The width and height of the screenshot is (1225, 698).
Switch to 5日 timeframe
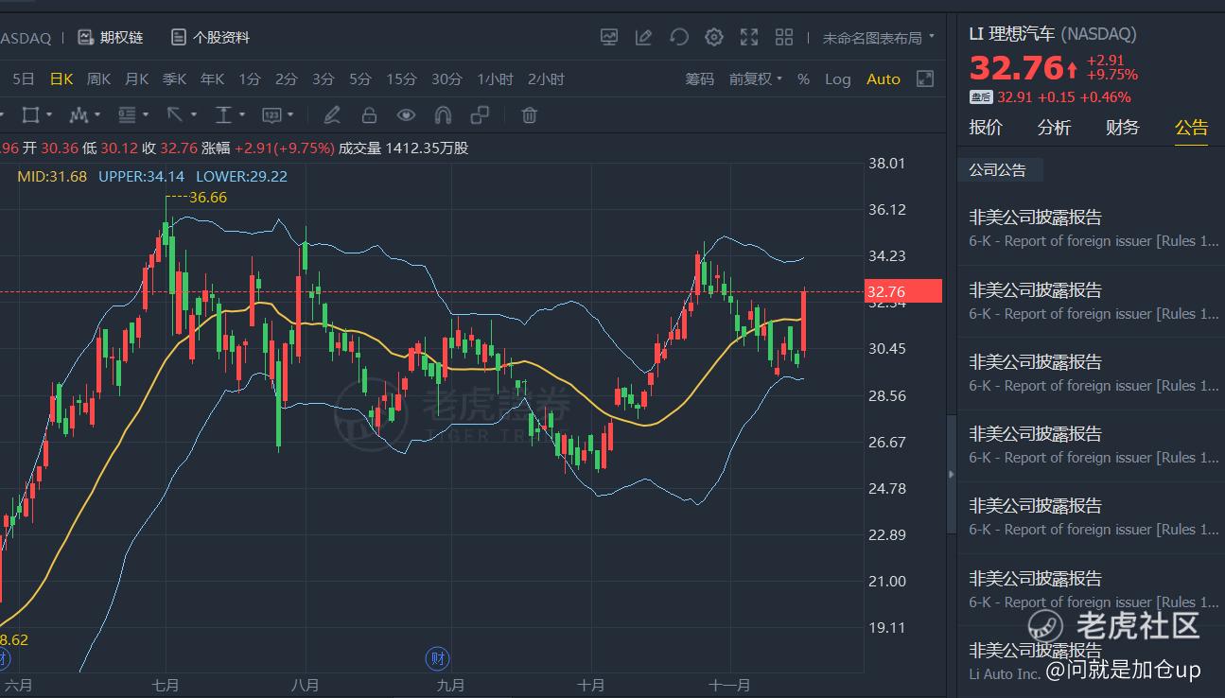click(24, 79)
